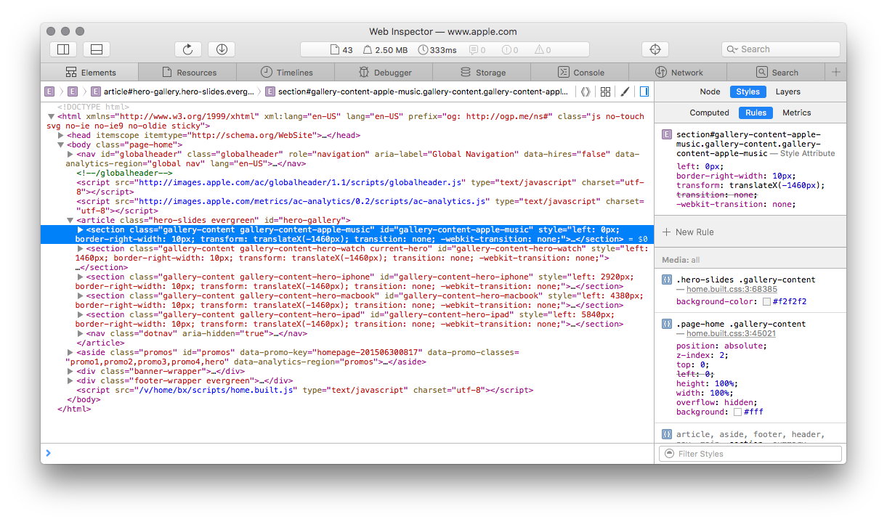Click the quick console prompt

[x=347, y=453]
